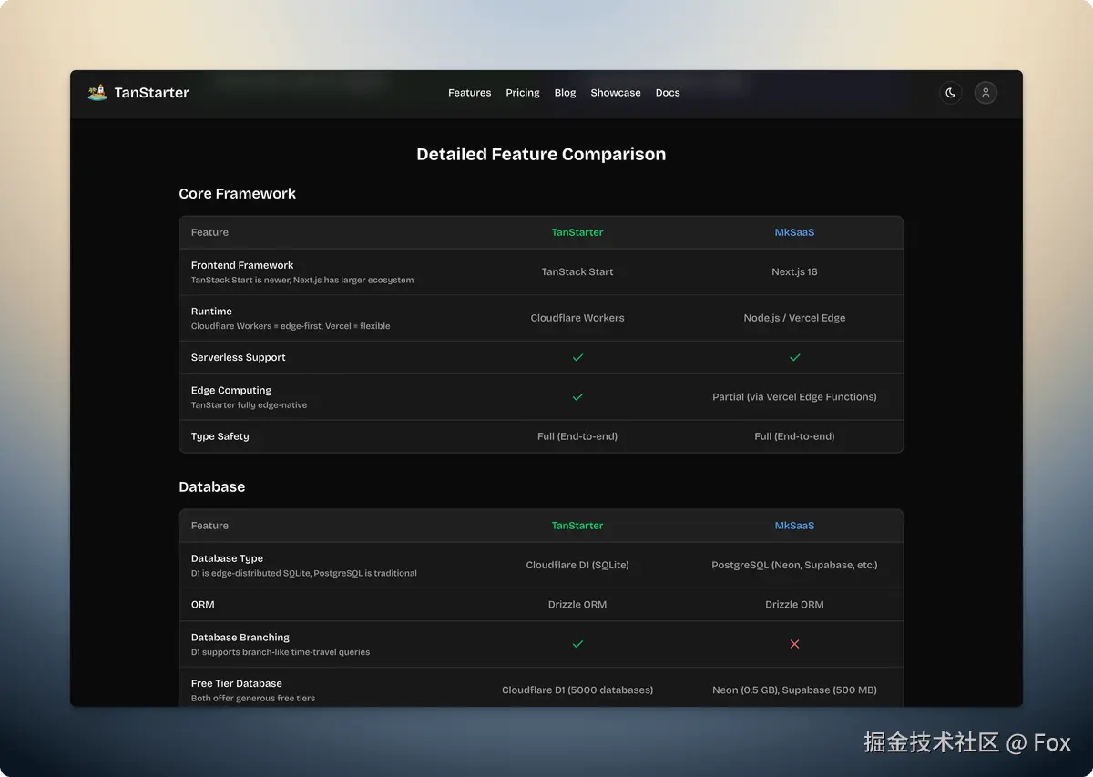This screenshot has width=1093, height=777.
Task: Click MkSaaS's Drizzle ORM cell
Action: (x=794, y=605)
